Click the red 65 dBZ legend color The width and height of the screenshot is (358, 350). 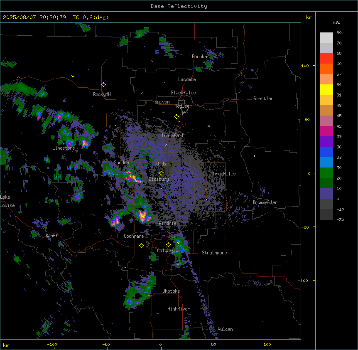[x=326, y=58]
